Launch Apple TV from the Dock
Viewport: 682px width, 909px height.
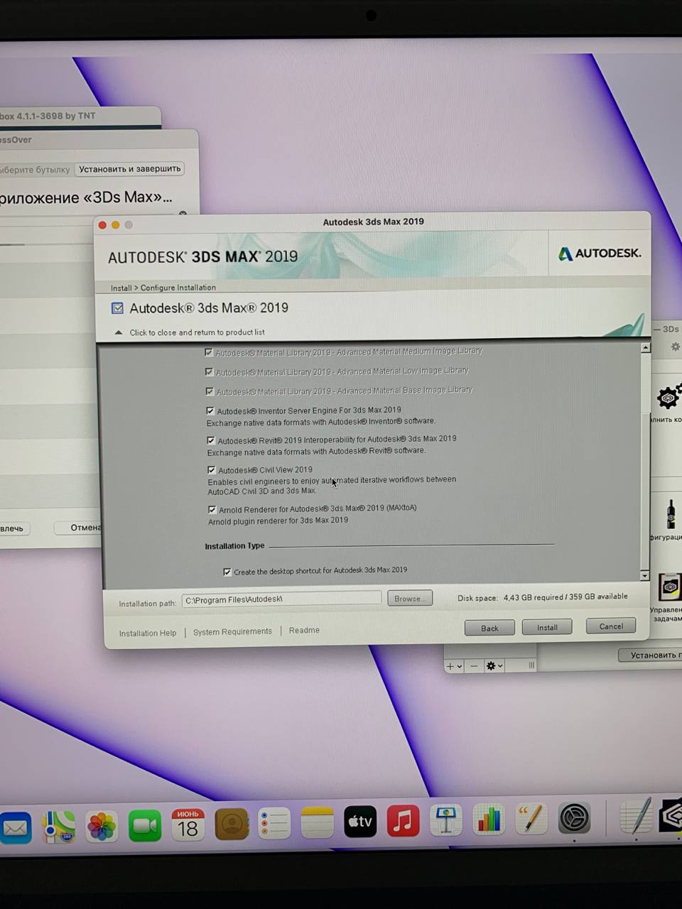[x=360, y=822]
